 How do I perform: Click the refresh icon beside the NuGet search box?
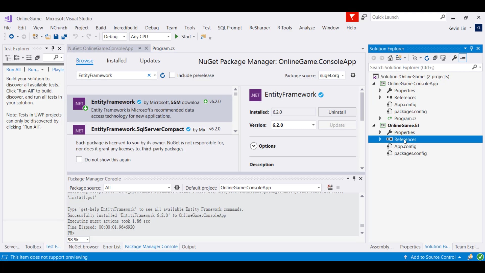pyautogui.click(x=163, y=75)
